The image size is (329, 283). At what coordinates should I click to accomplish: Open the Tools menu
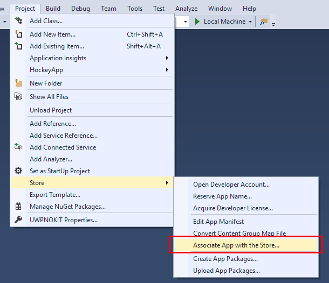point(135,9)
